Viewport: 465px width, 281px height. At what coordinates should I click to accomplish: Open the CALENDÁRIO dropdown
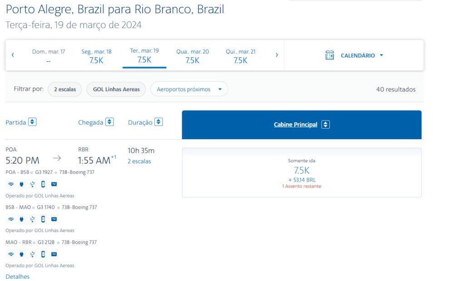point(381,55)
